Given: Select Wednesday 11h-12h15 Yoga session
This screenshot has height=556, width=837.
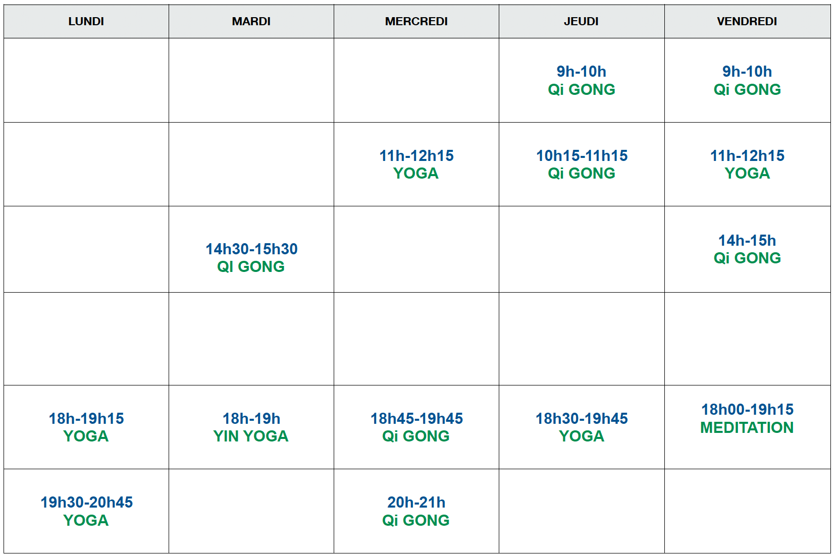Looking at the screenshot, I should click(416, 164).
